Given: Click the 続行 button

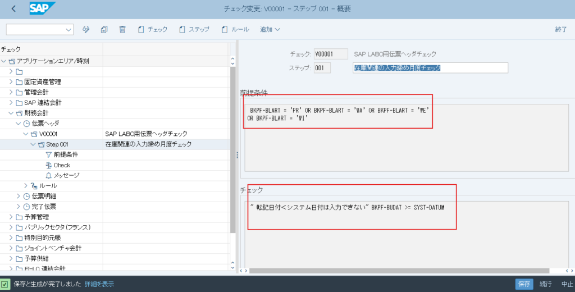Looking at the screenshot, I should 546,284.
